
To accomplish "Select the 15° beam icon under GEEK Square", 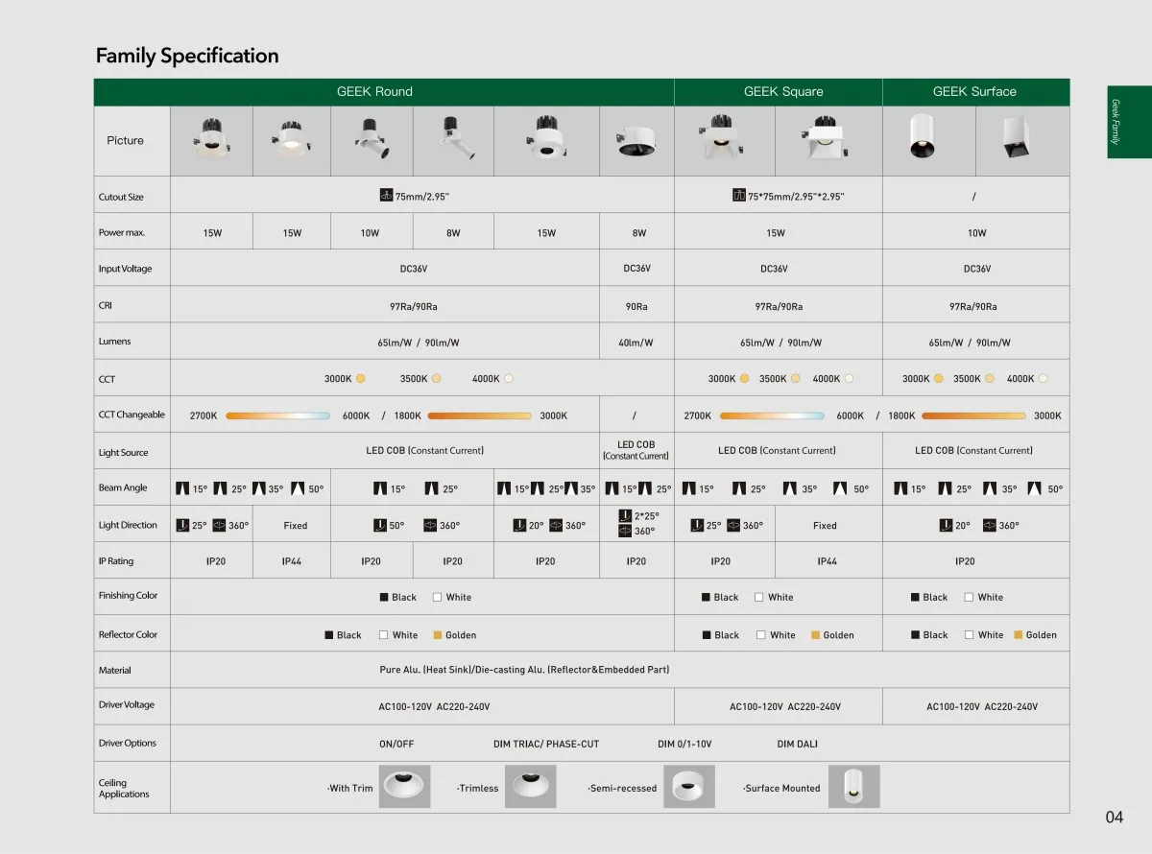I will point(688,488).
